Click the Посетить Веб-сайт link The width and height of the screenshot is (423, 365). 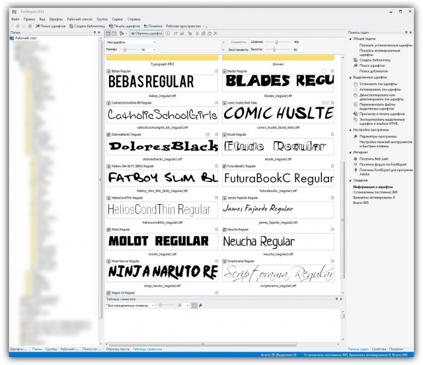click(x=374, y=158)
